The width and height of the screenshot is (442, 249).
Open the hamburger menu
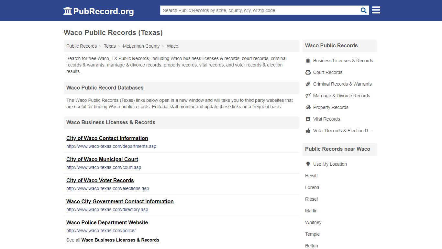coord(376,10)
